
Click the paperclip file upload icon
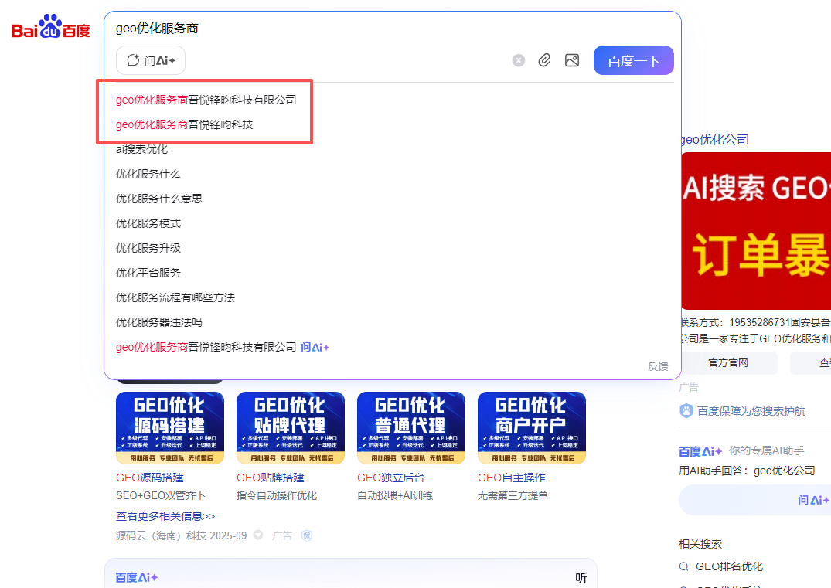[x=545, y=60]
